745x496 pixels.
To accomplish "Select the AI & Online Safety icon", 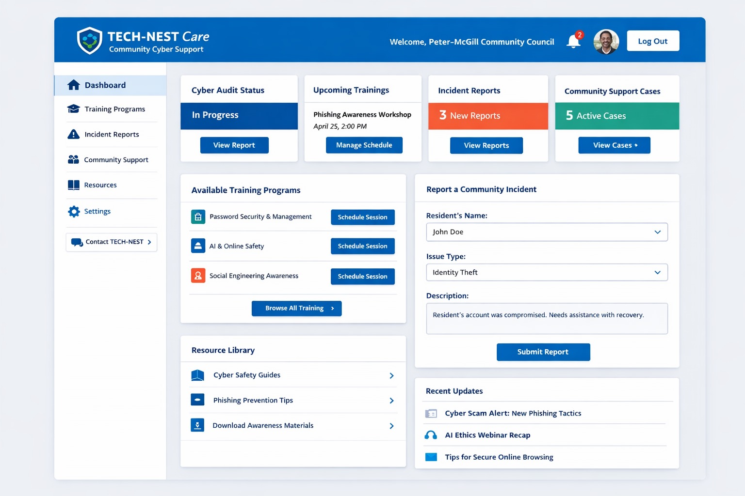I will coord(198,246).
